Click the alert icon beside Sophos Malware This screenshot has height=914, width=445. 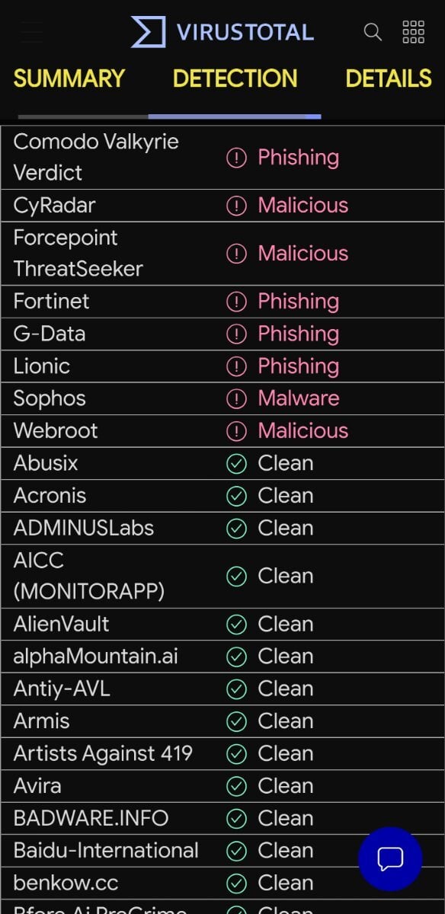[x=237, y=398]
